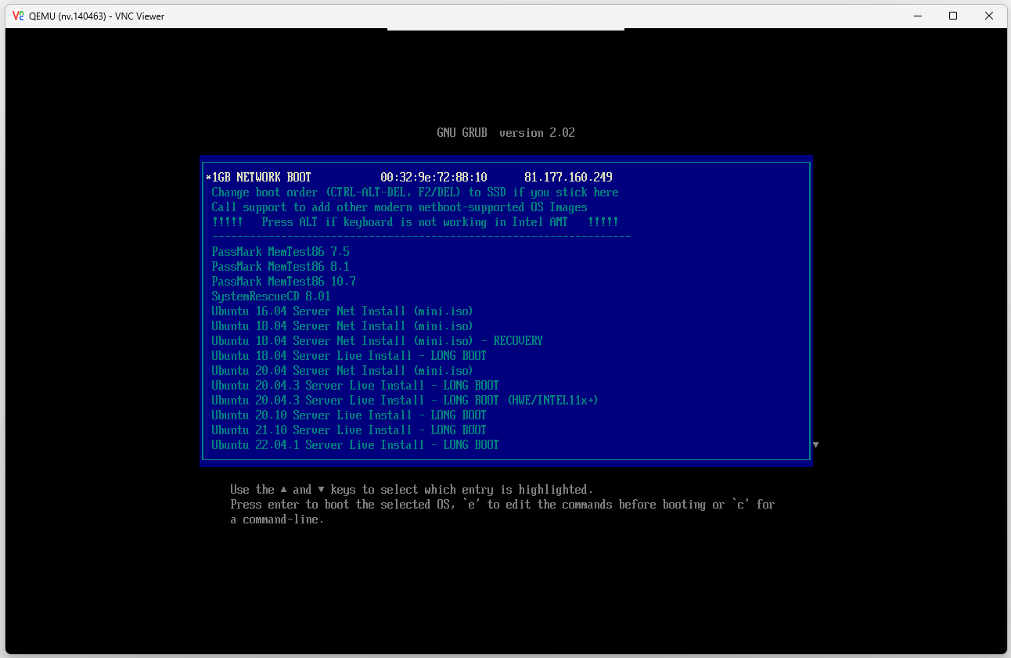Click the down arrow scroll indicator beside menu
Image resolution: width=1011 pixels, height=658 pixels.
coord(815,444)
